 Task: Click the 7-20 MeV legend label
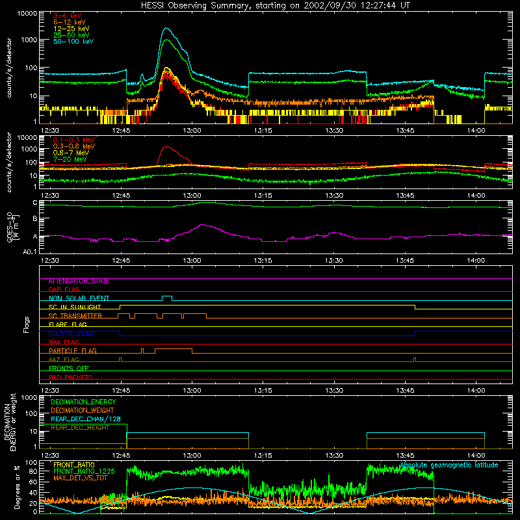point(70,159)
